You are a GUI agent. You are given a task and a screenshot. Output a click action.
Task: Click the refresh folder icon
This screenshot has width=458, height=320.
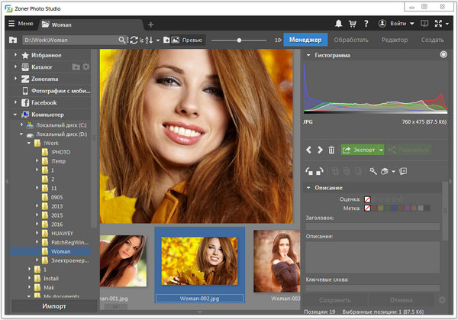pos(134,40)
